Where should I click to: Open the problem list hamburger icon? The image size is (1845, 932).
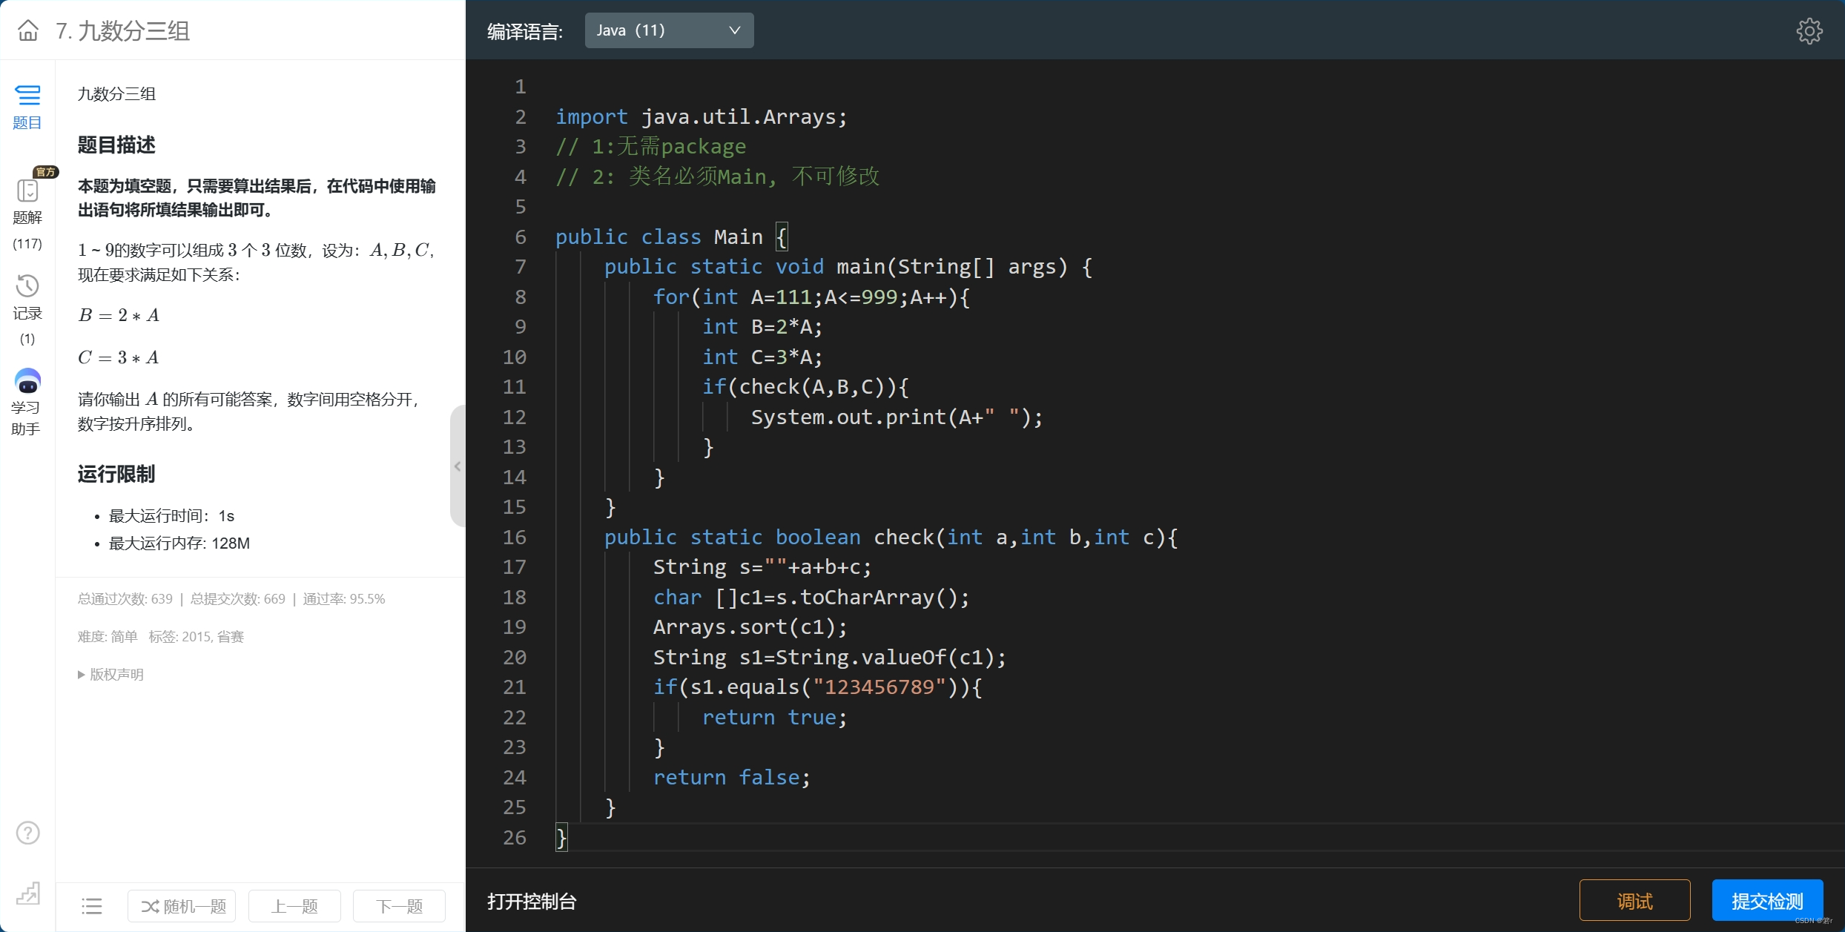(x=92, y=905)
